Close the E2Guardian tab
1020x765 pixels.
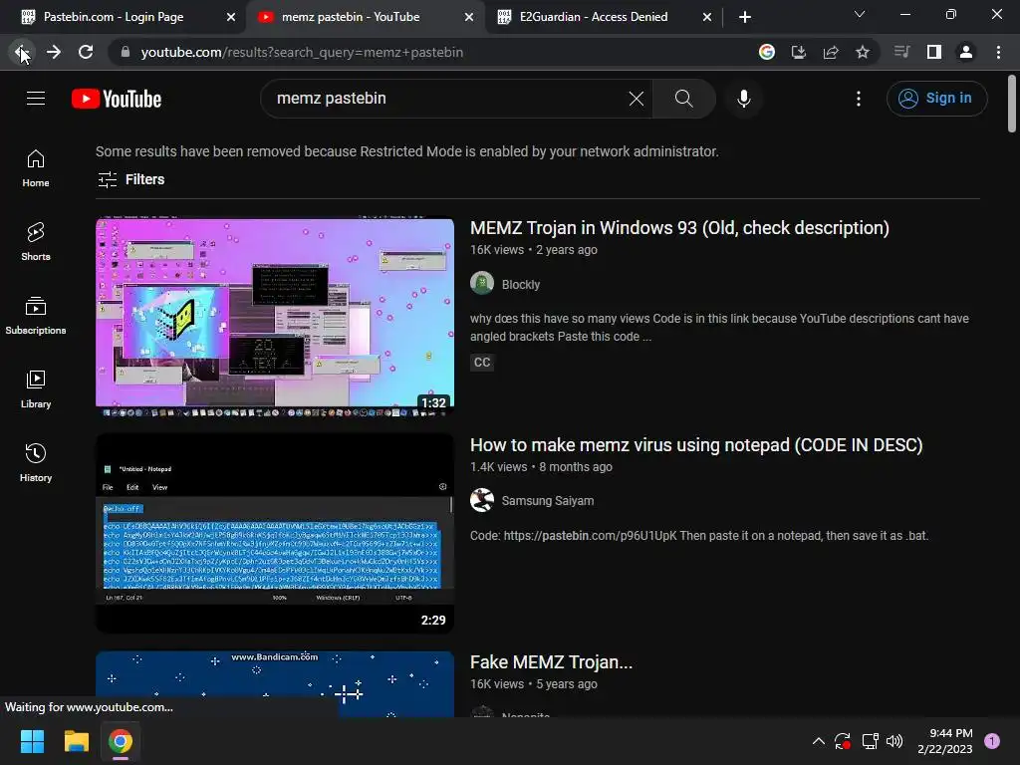pos(707,17)
